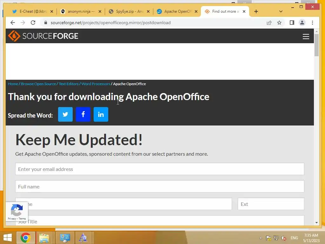Close the Find out more tab
Image resolution: width=325 pixels, height=244 pixels.
(x=244, y=11)
